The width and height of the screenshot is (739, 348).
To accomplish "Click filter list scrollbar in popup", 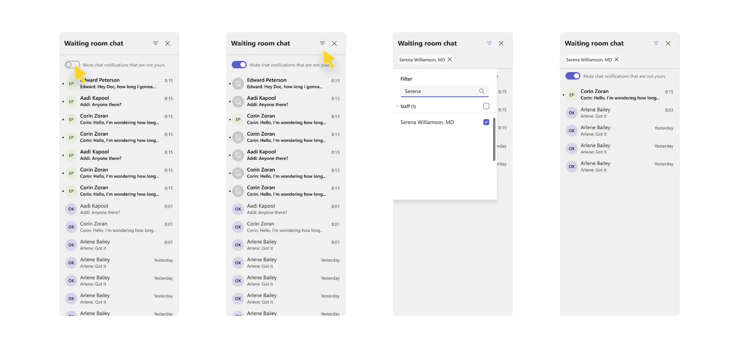I will click(x=494, y=139).
